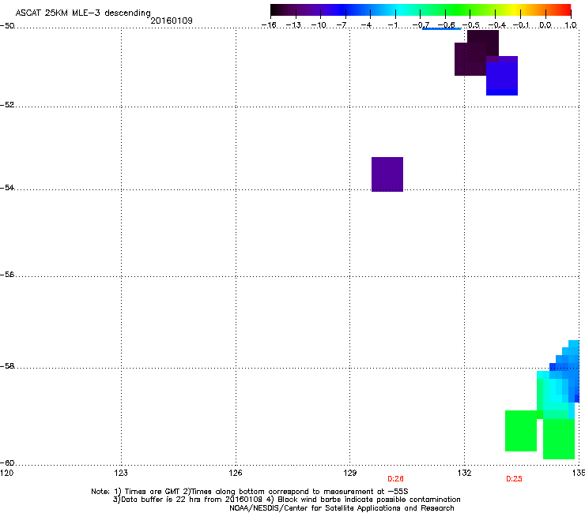Click the -16 colorbar label
The width and height of the screenshot is (585, 513).
coord(269,25)
